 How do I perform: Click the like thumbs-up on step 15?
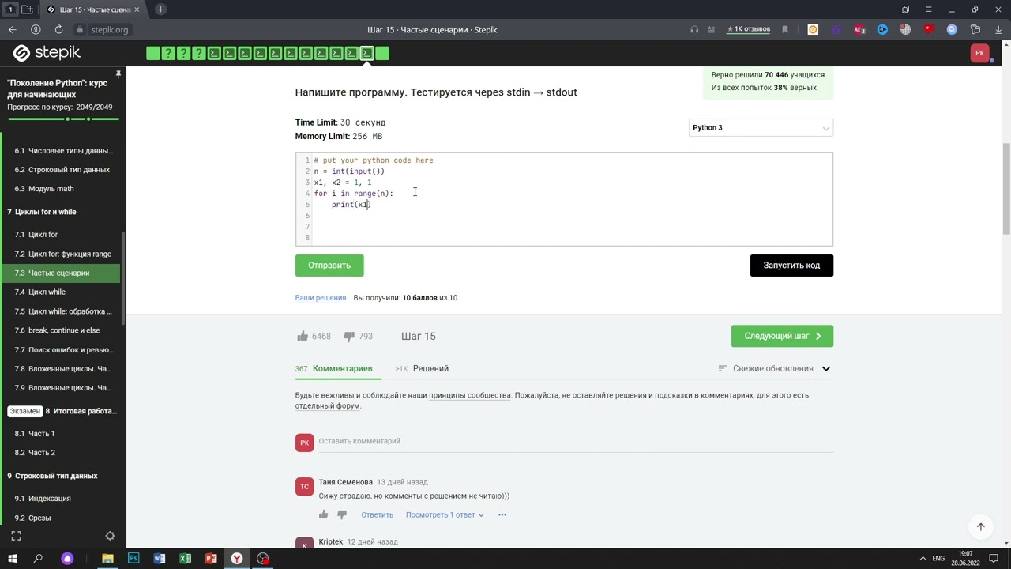pos(303,336)
